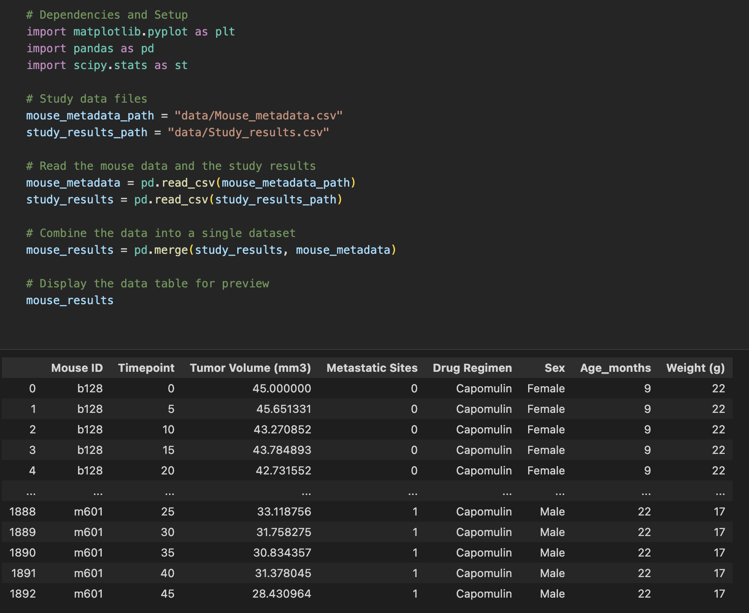Viewport: 749px width, 613px height.
Task: Click "Capomulin" in the first data row
Action: tap(483, 389)
